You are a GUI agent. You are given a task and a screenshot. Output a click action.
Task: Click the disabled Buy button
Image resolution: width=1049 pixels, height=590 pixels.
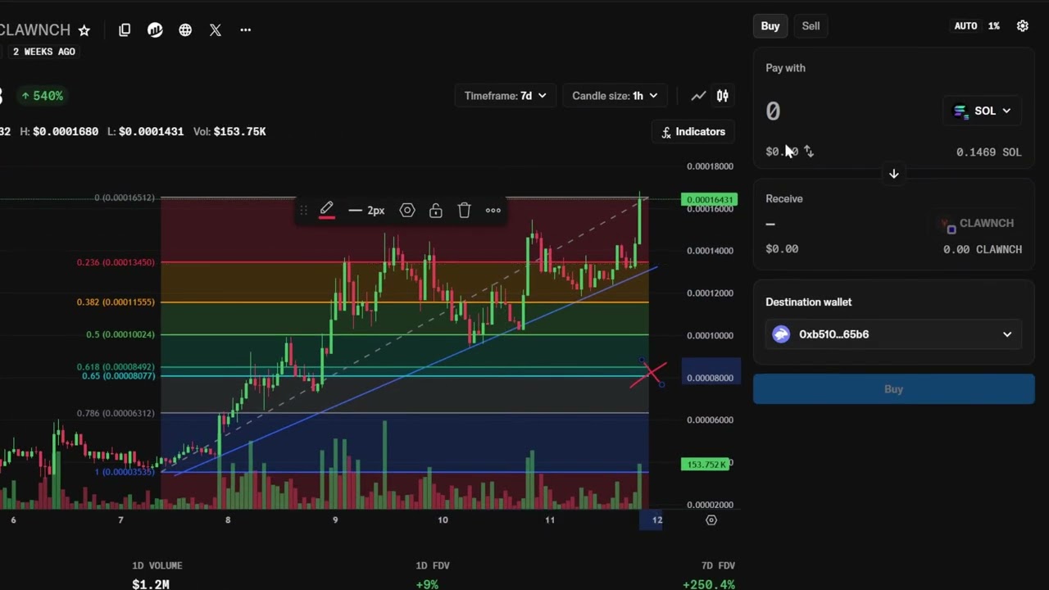tap(894, 389)
